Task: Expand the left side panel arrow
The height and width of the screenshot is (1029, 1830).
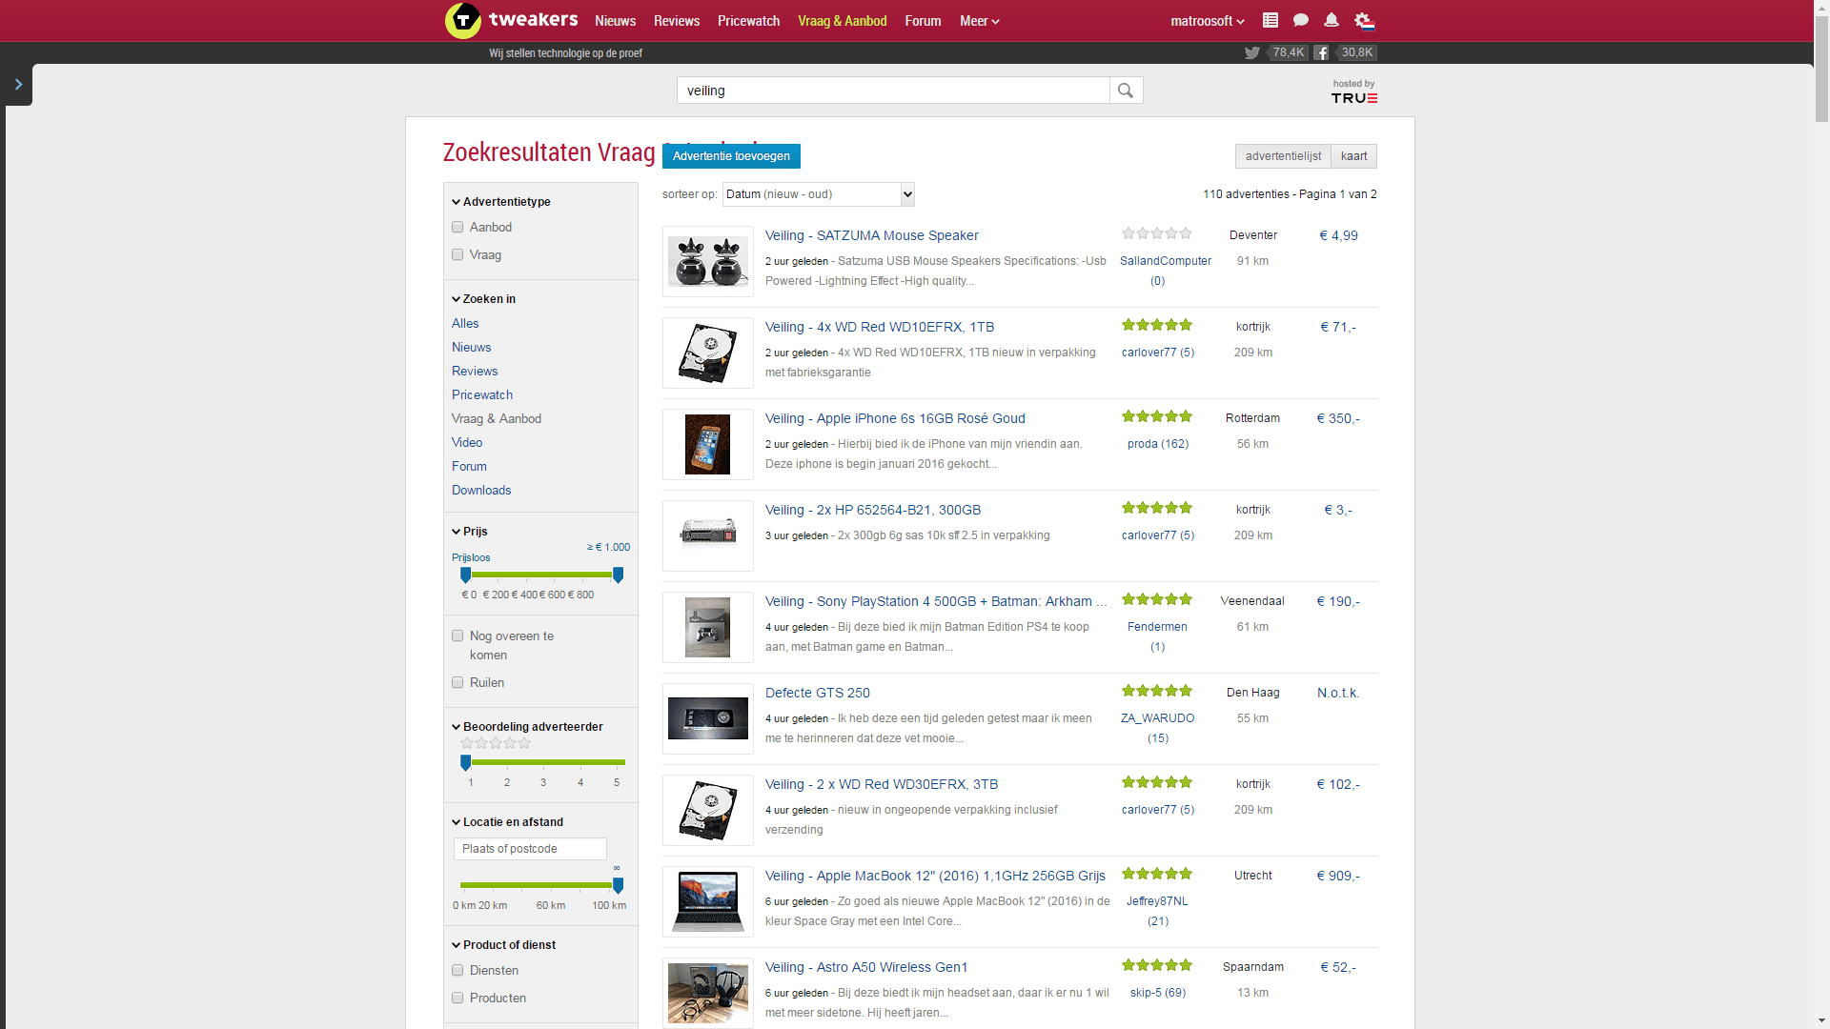Action: (x=18, y=85)
